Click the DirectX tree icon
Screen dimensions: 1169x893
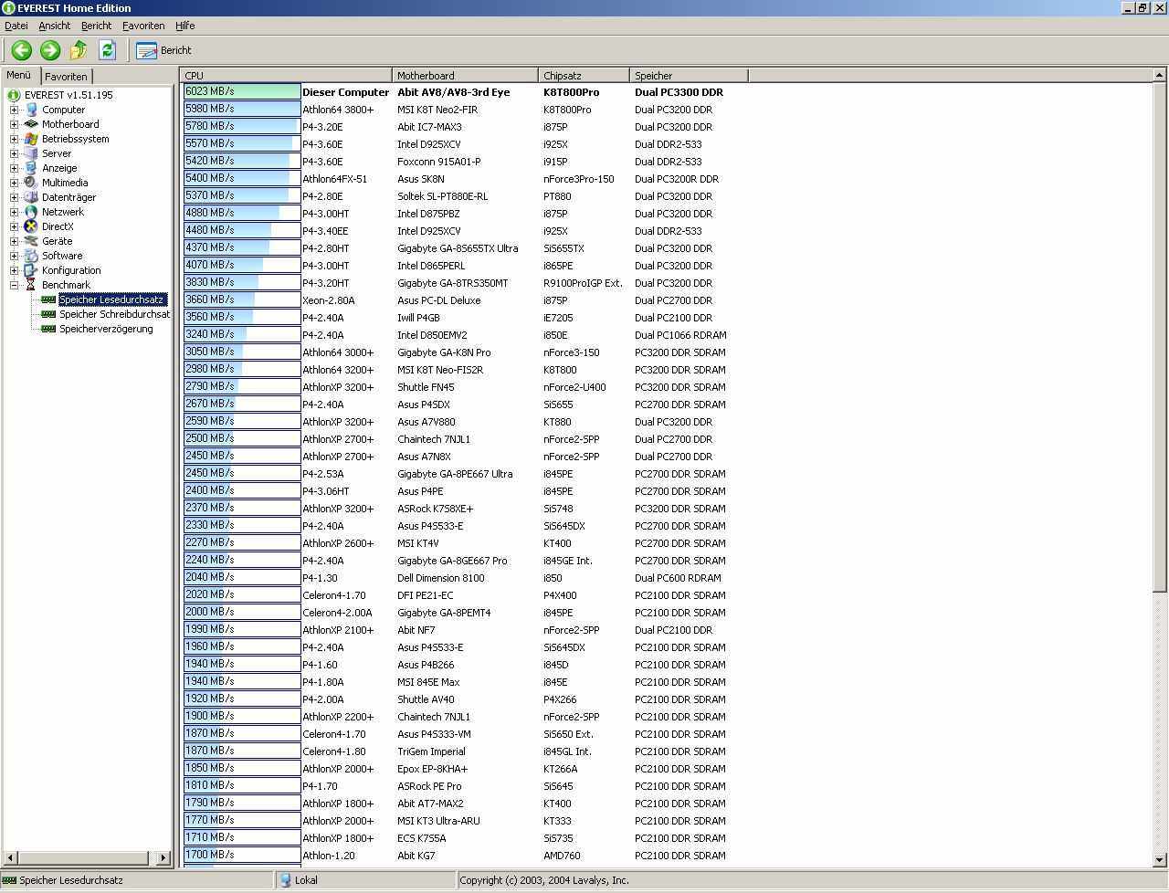tap(31, 226)
